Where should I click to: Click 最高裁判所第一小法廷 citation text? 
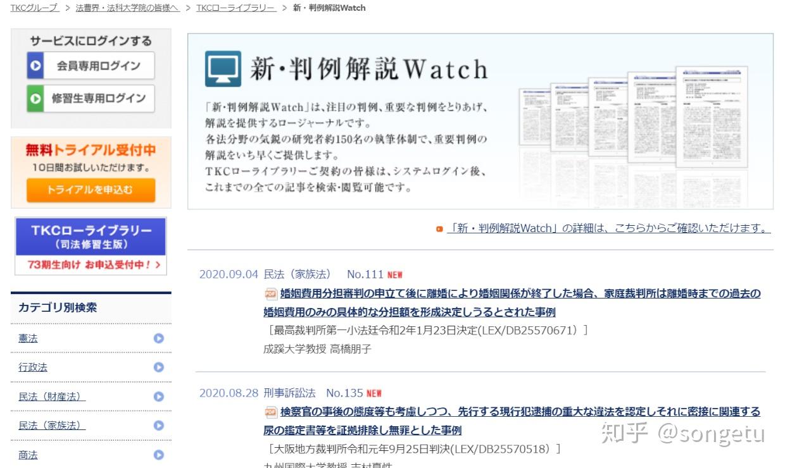(x=426, y=330)
